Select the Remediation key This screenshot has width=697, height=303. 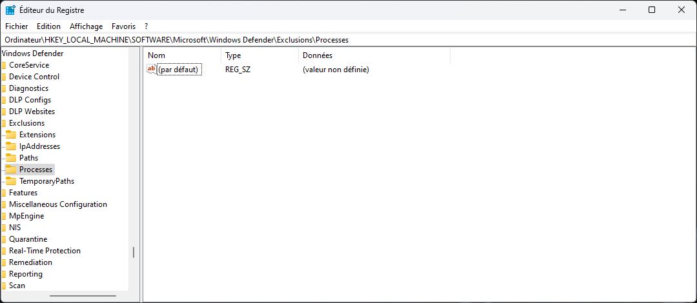coord(31,262)
